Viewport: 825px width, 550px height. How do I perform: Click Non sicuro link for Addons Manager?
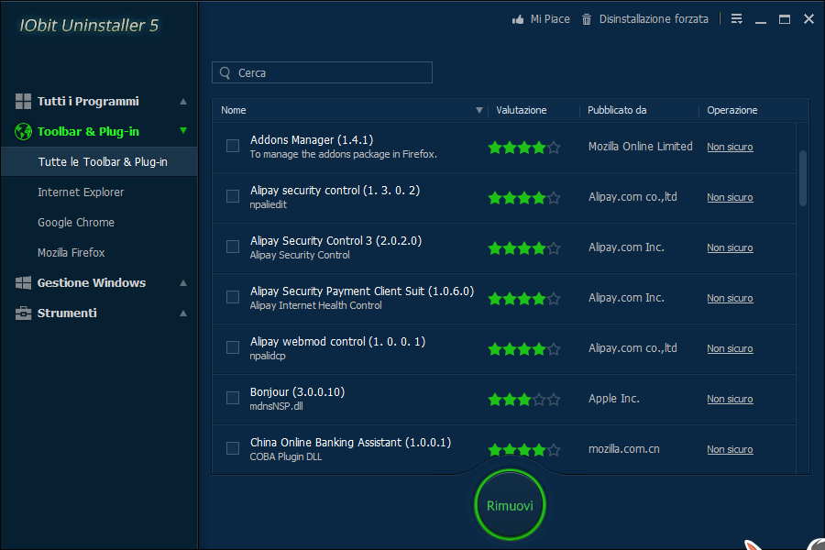pos(730,147)
